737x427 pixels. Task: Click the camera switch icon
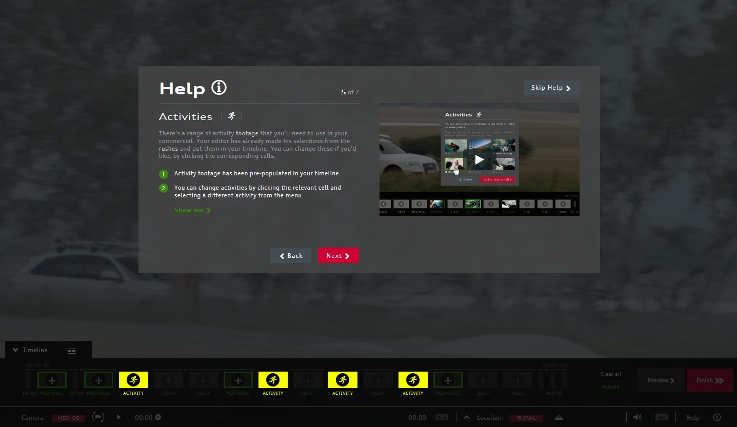(x=98, y=417)
